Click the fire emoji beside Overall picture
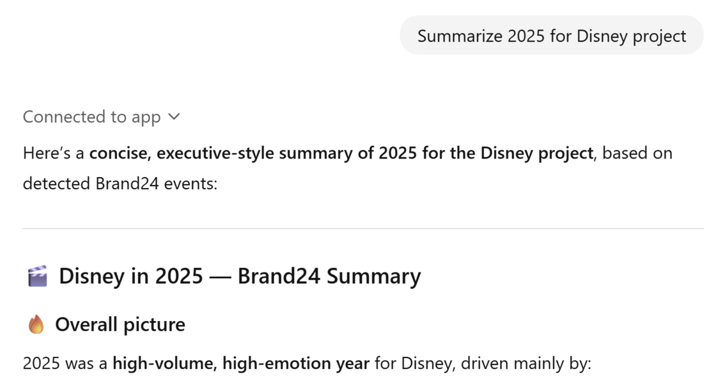 (36, 325)
